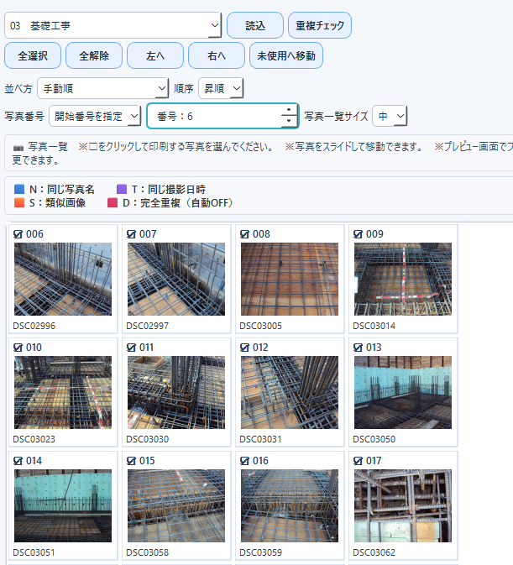Open the 並べ方 手動順 dropdown

click(102, 88)
